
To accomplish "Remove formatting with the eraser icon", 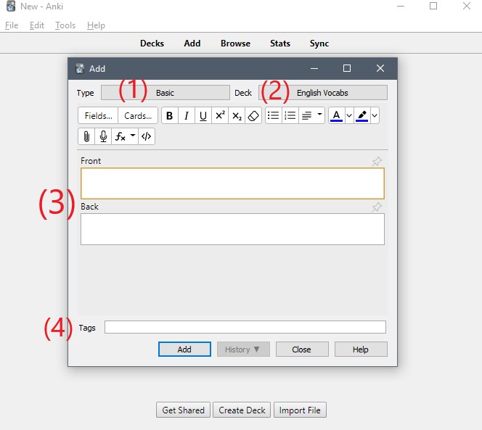I will [253, 116].
